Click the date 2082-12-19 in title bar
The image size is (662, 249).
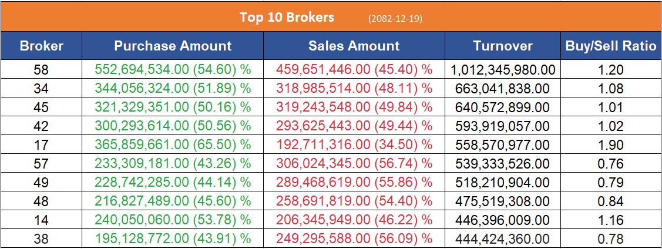click(x=395, y=18)
